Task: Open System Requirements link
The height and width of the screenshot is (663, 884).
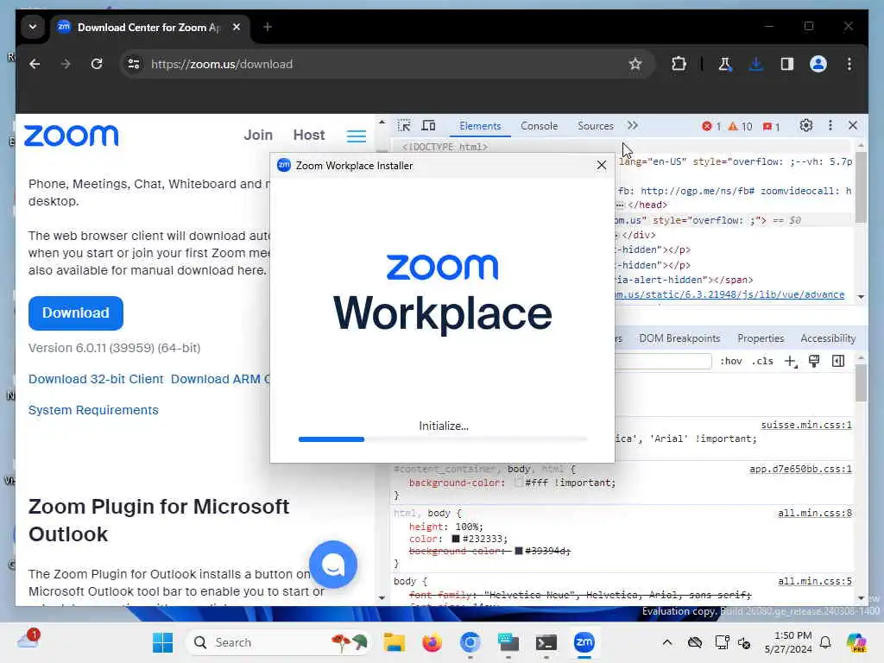Action: point(93,410)
